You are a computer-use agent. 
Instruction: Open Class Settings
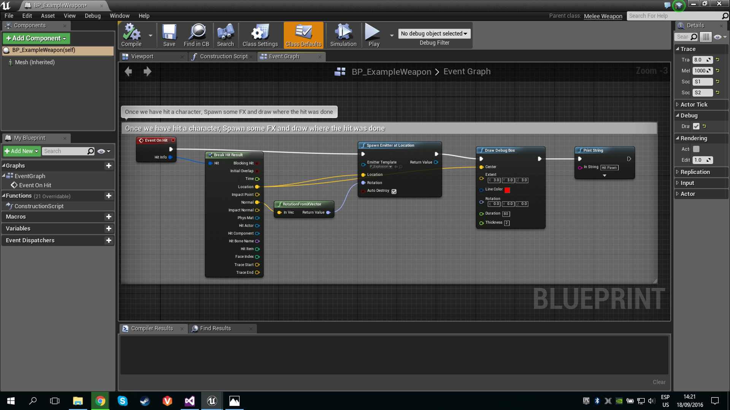click(x=260, y=35)
